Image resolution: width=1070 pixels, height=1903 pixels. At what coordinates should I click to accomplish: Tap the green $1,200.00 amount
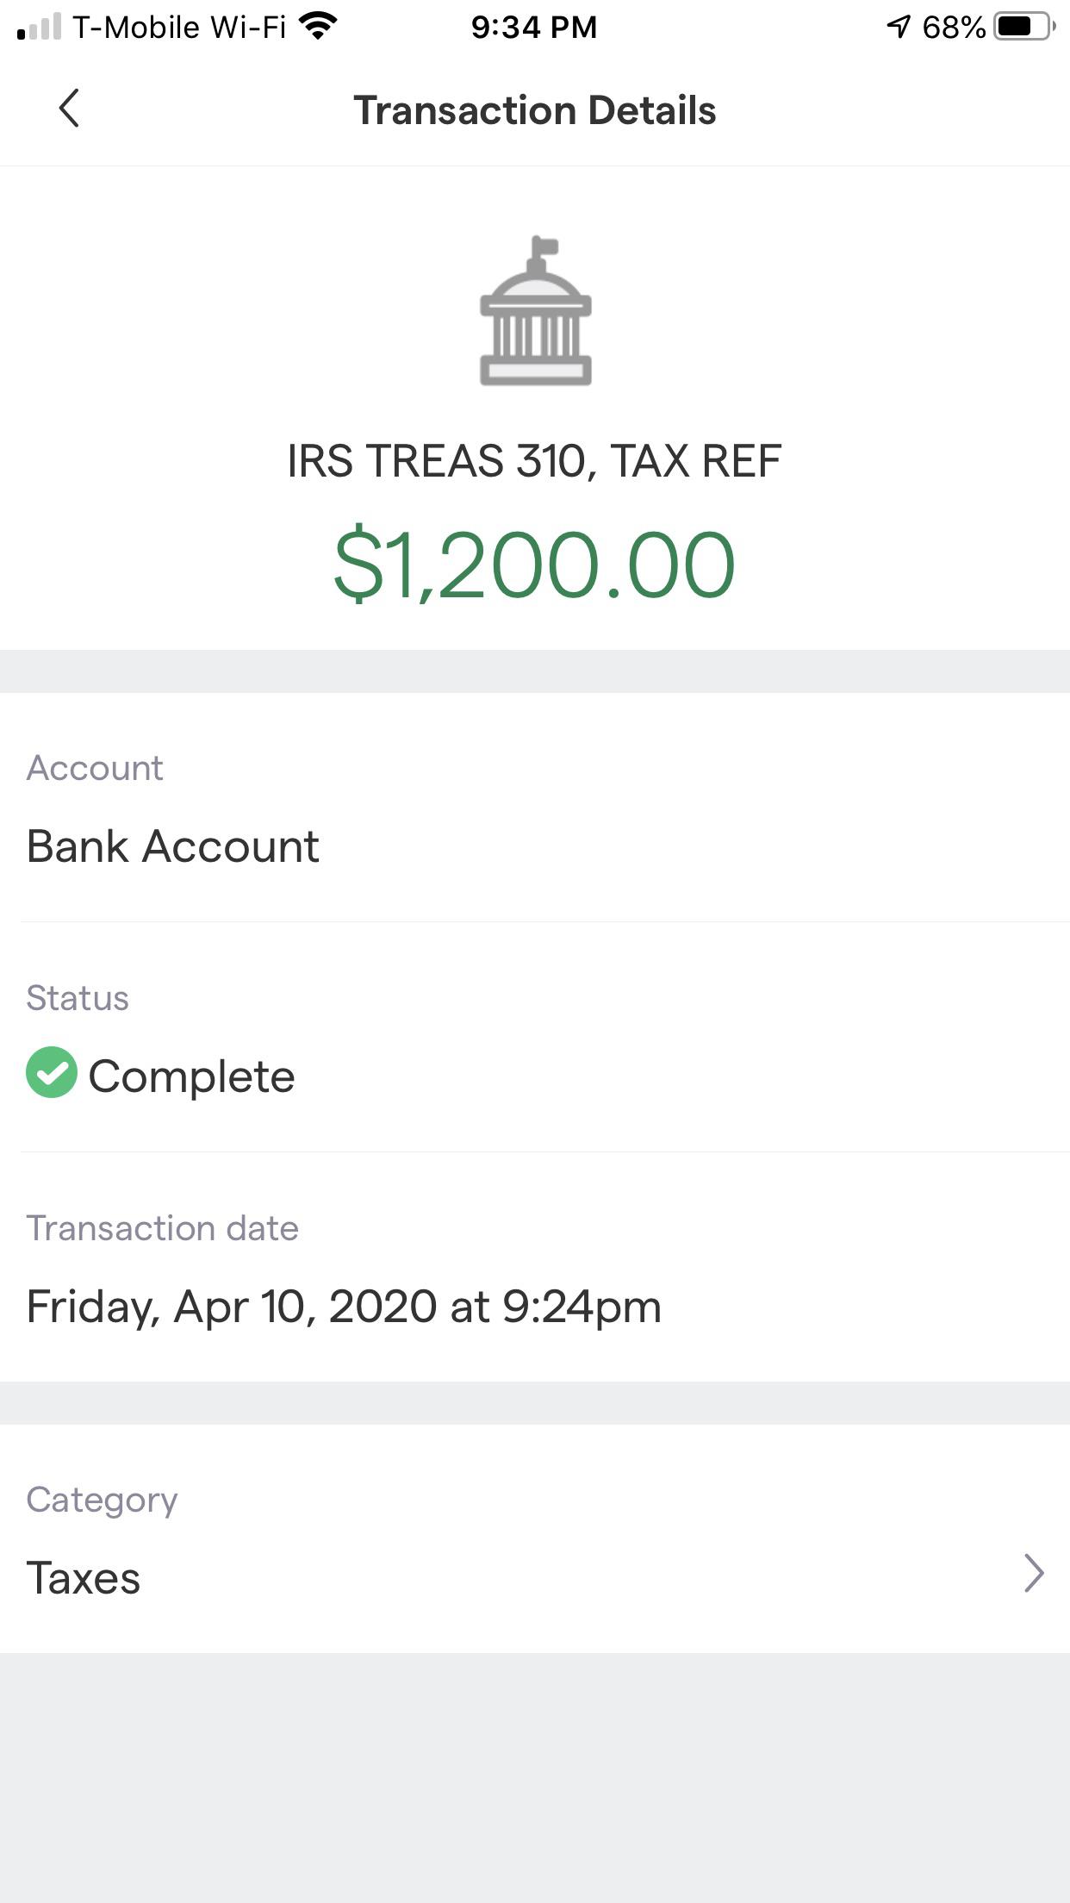(534, 565)
